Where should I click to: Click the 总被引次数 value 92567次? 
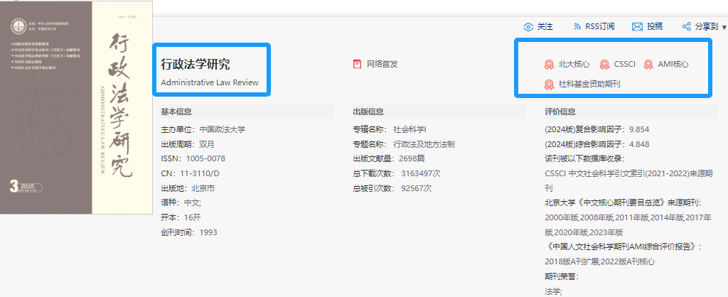(x=417, y=188)
